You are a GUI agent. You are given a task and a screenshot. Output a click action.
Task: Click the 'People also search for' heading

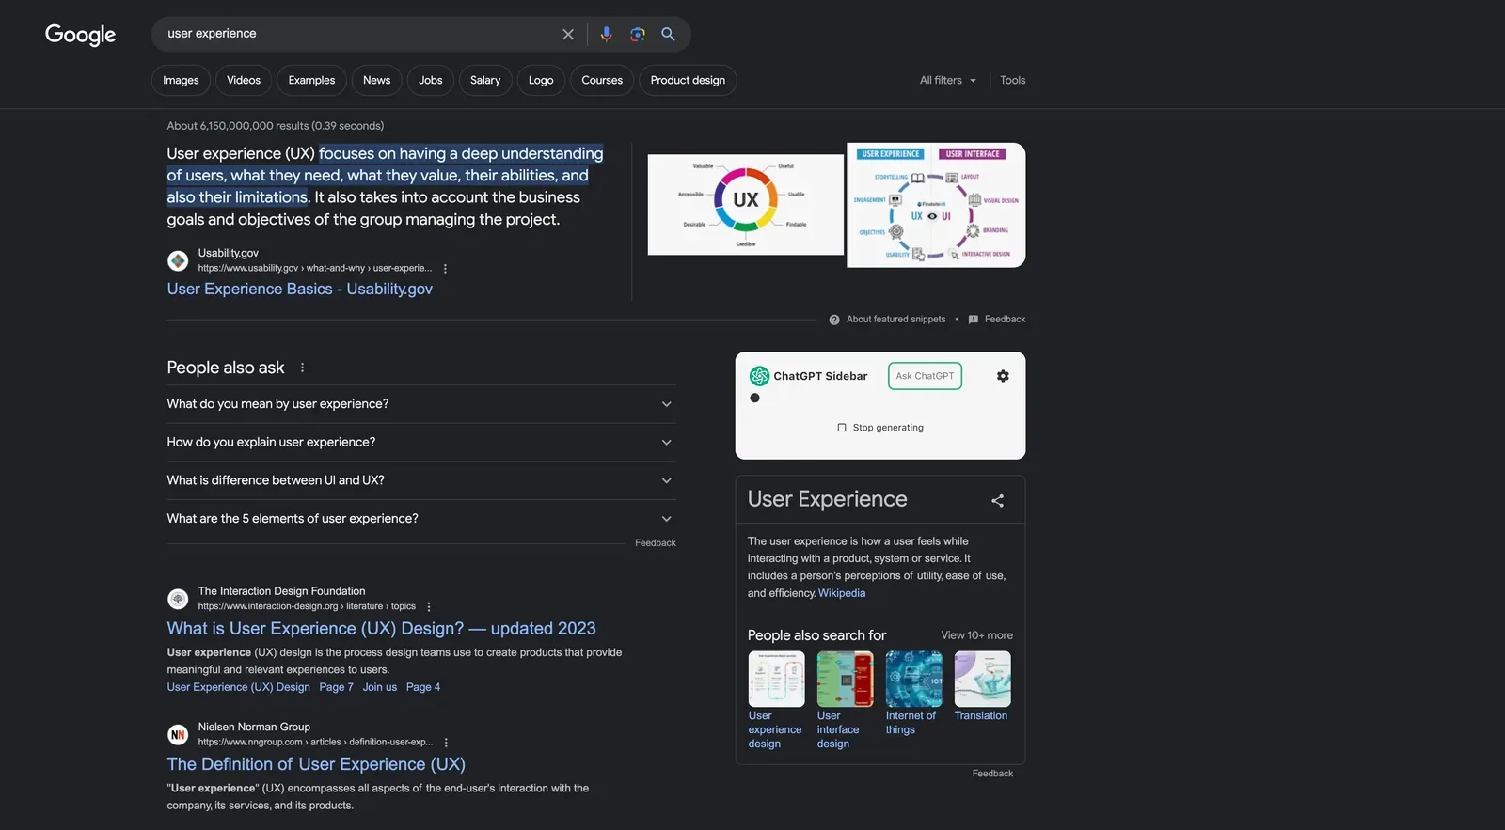[816, 635]
